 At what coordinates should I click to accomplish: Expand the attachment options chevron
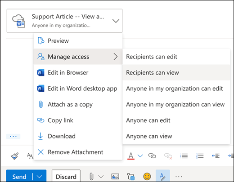click(x=116, y=21)
